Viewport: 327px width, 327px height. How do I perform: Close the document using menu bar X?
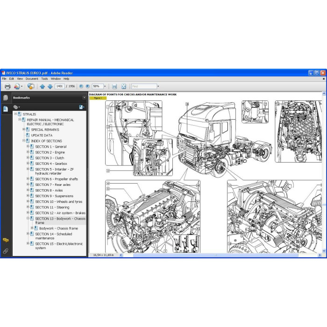tap(324, 79)
